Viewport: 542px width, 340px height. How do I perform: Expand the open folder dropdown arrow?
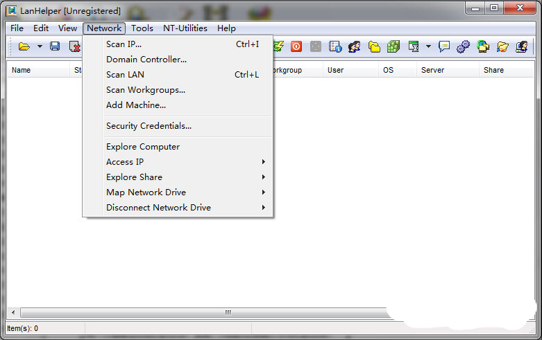point(40,46)
